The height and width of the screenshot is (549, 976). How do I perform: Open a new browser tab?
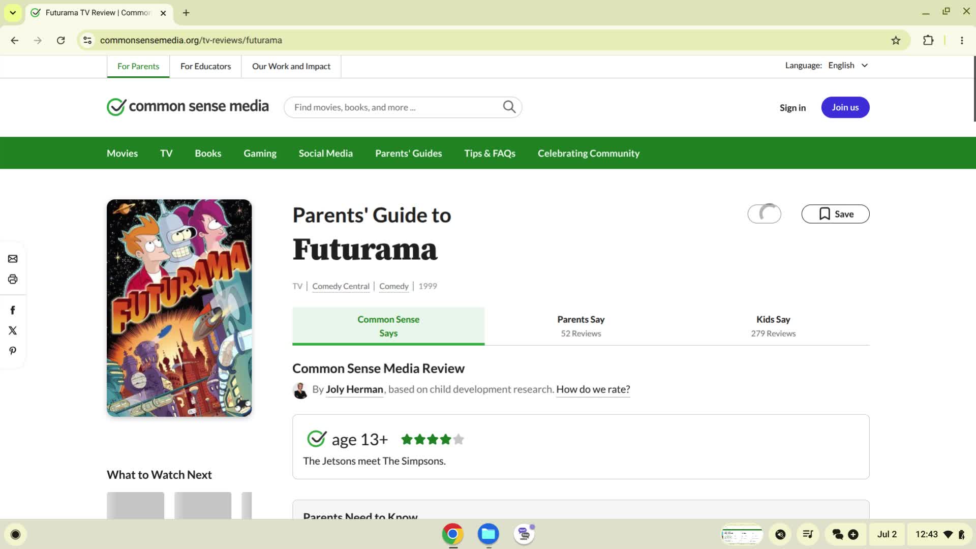coord(186,13)
